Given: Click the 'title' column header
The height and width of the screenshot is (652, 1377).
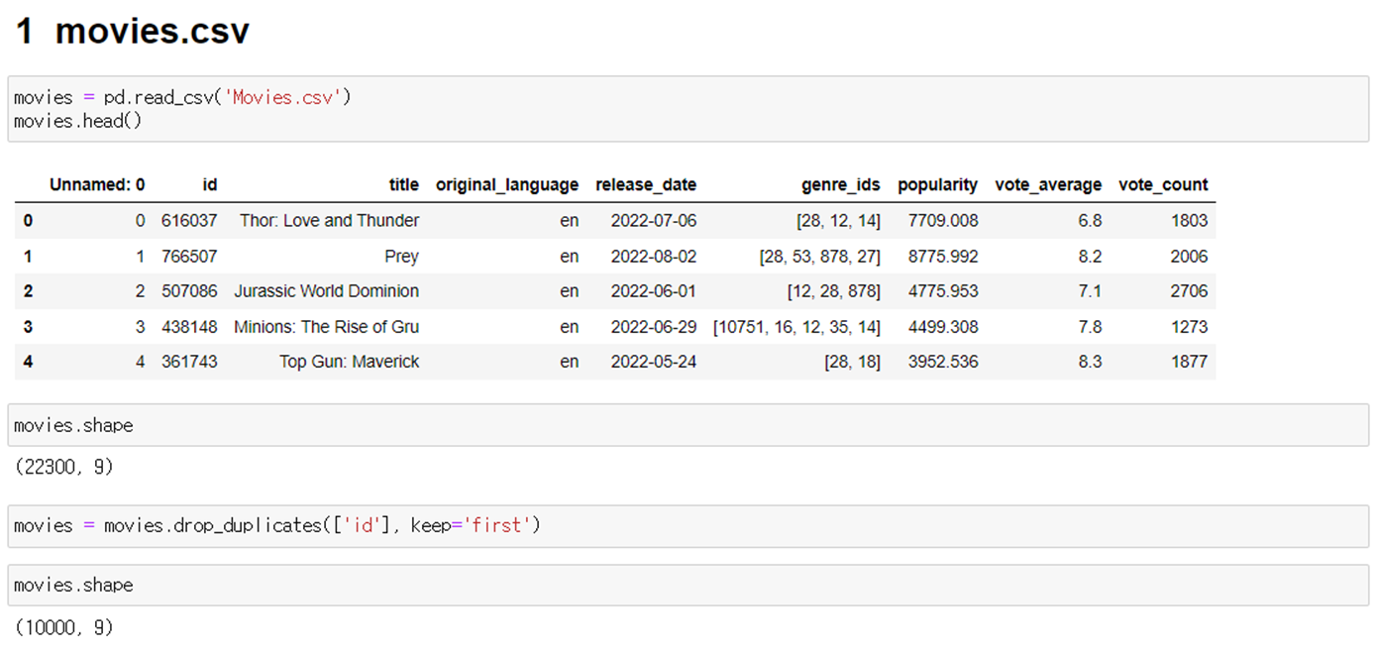Looking at the screenshot, I should pyautogui.click(x=404, y=184).
